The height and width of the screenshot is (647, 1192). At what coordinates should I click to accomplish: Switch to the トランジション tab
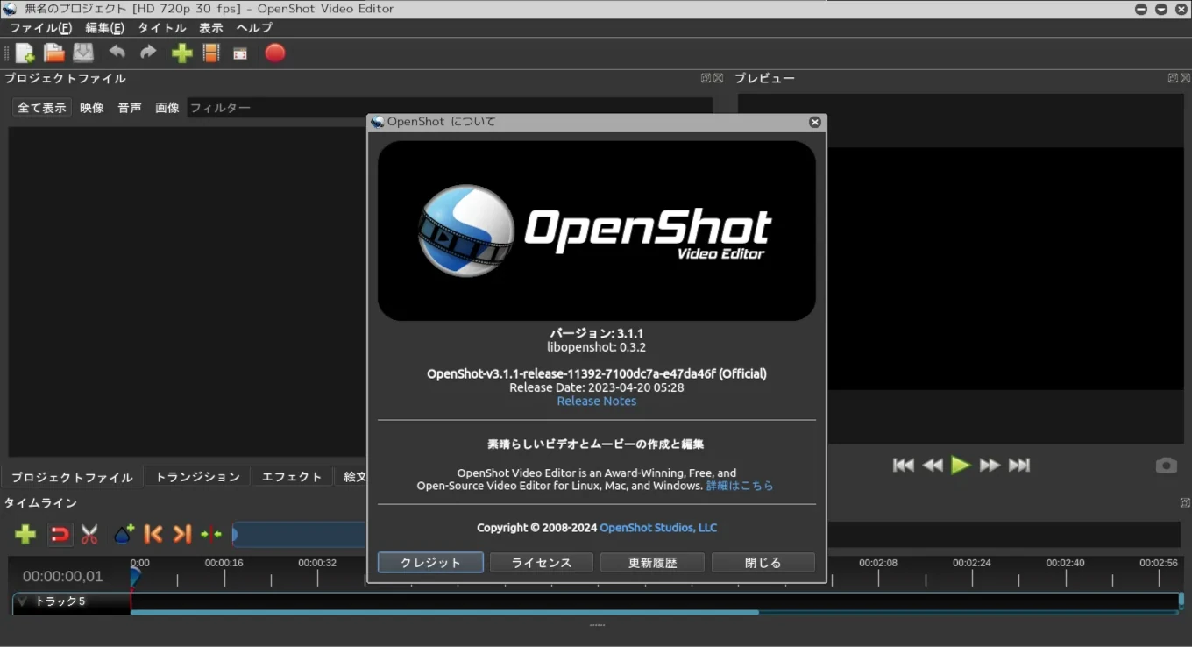pyautogui.click(x=197, y=477)
